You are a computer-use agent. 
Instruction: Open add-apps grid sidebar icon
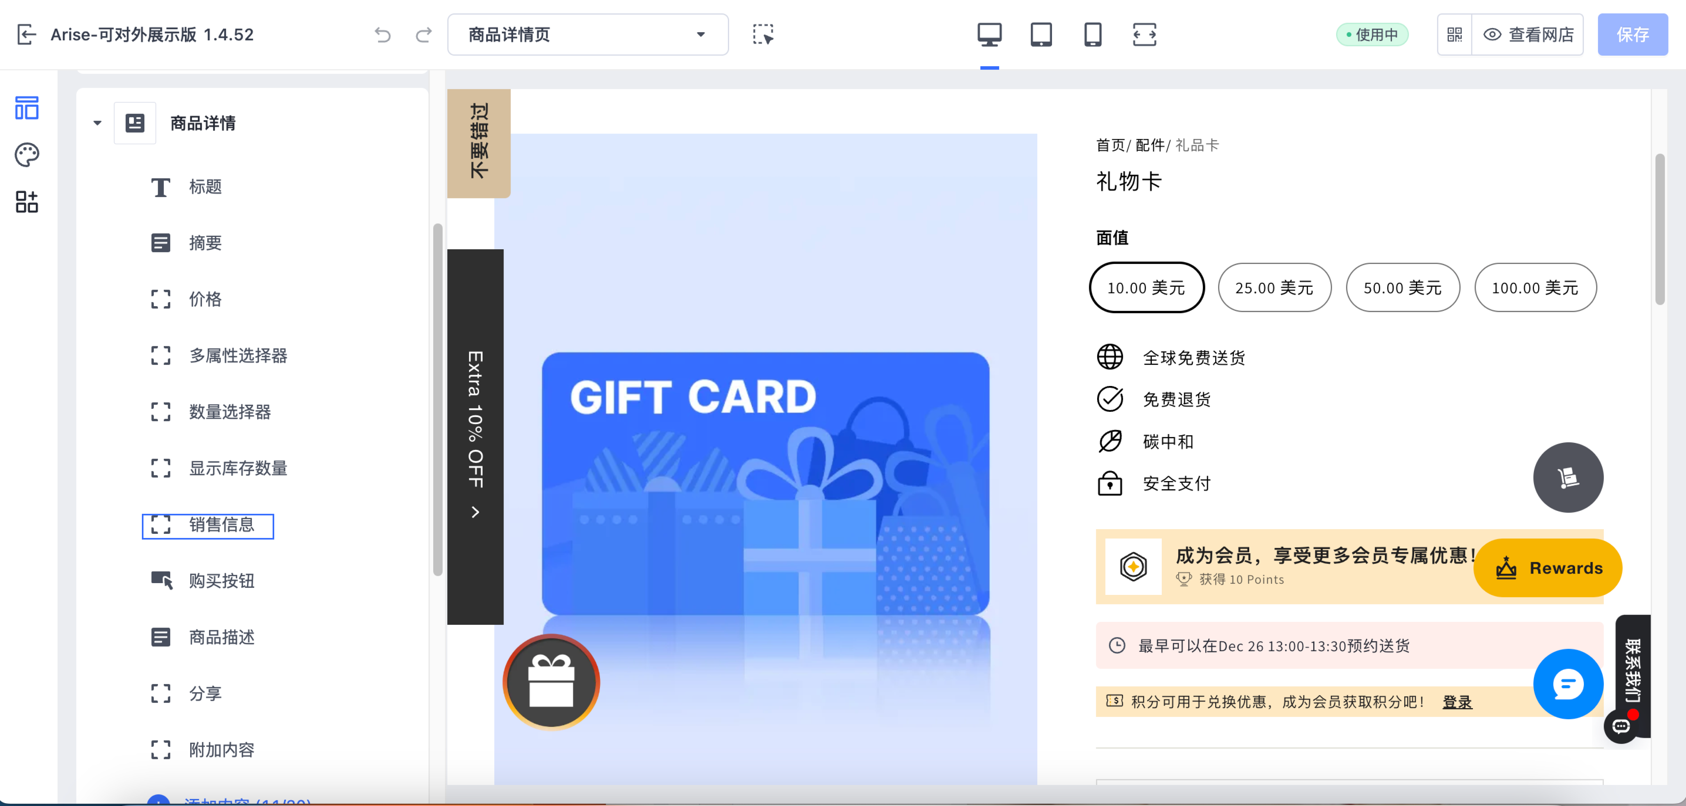[27, 202]
